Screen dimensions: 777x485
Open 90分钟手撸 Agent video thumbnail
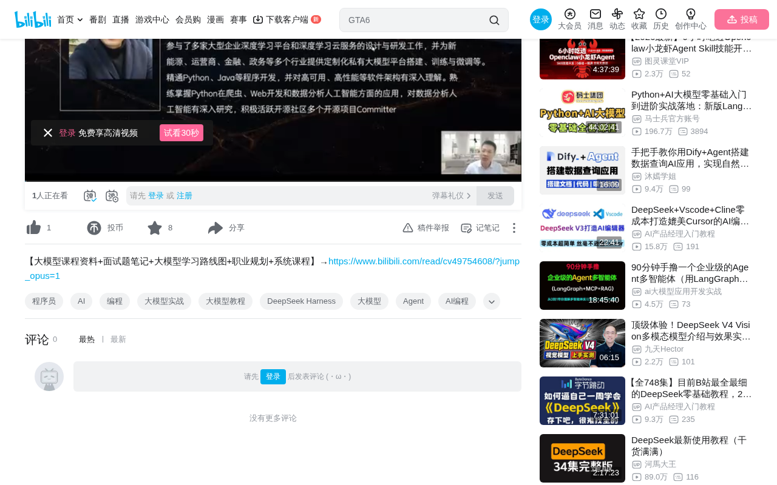tap(582, 286)
